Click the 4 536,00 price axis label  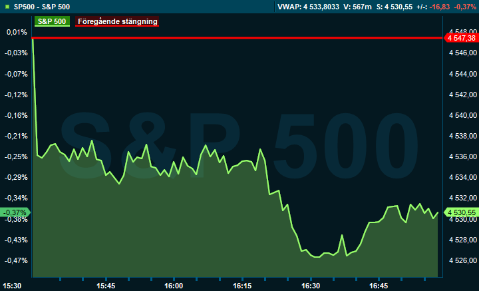click(x=463, y=156)
